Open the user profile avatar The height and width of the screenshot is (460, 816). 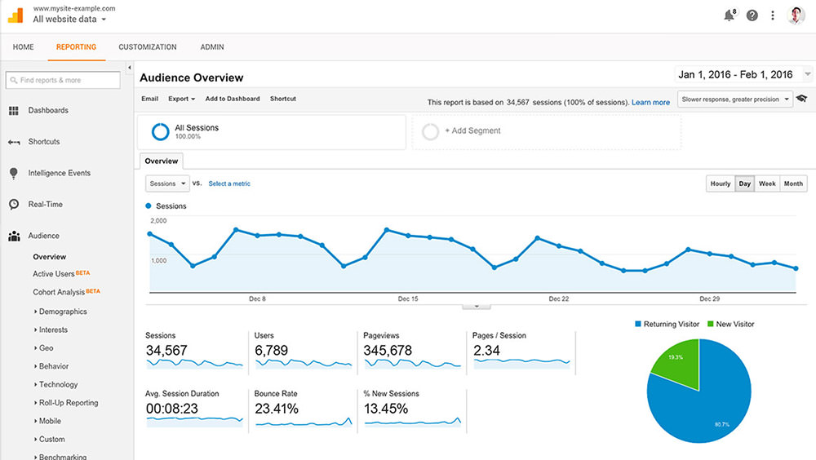[x=796, y=15]
